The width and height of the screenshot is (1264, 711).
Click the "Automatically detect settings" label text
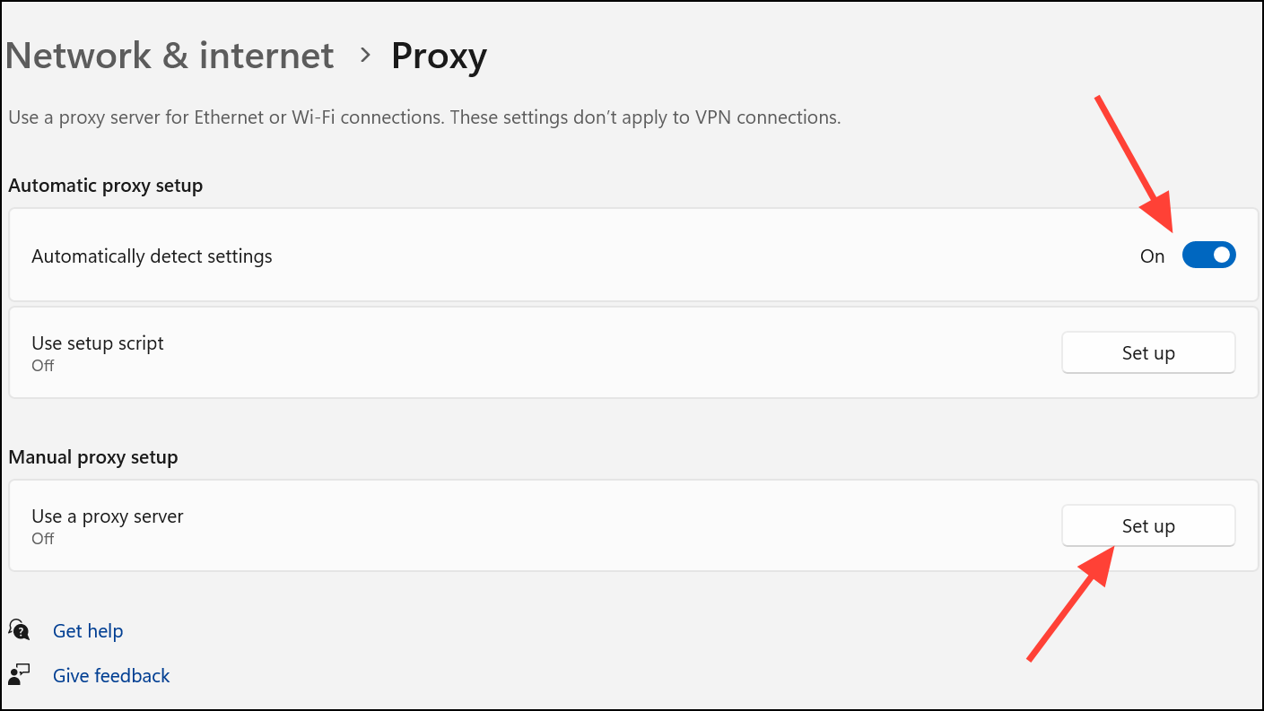pyautogui.click(x=152, y=256)
